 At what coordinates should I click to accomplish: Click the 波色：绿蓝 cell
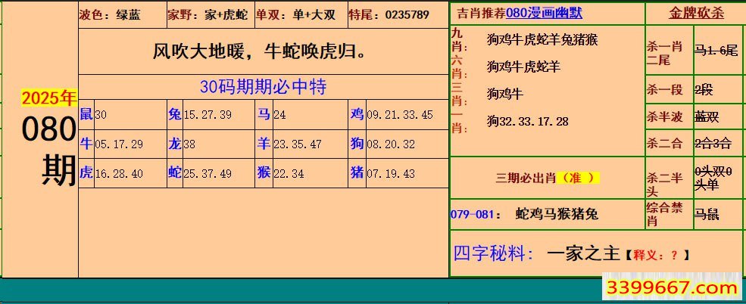[110, 14]
